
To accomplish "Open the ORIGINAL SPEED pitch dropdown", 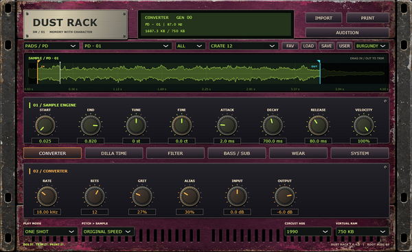I will (108, 231).
